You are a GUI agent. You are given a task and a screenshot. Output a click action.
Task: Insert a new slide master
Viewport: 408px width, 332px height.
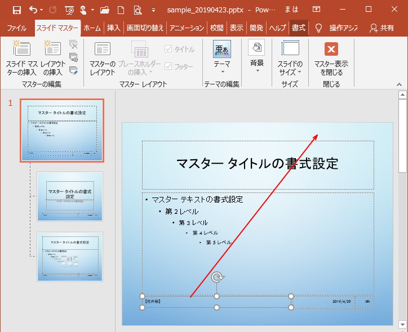[21, 57]
